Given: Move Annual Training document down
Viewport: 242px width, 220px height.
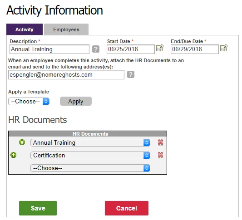Looking at the screenshot, I should point(22,142).
